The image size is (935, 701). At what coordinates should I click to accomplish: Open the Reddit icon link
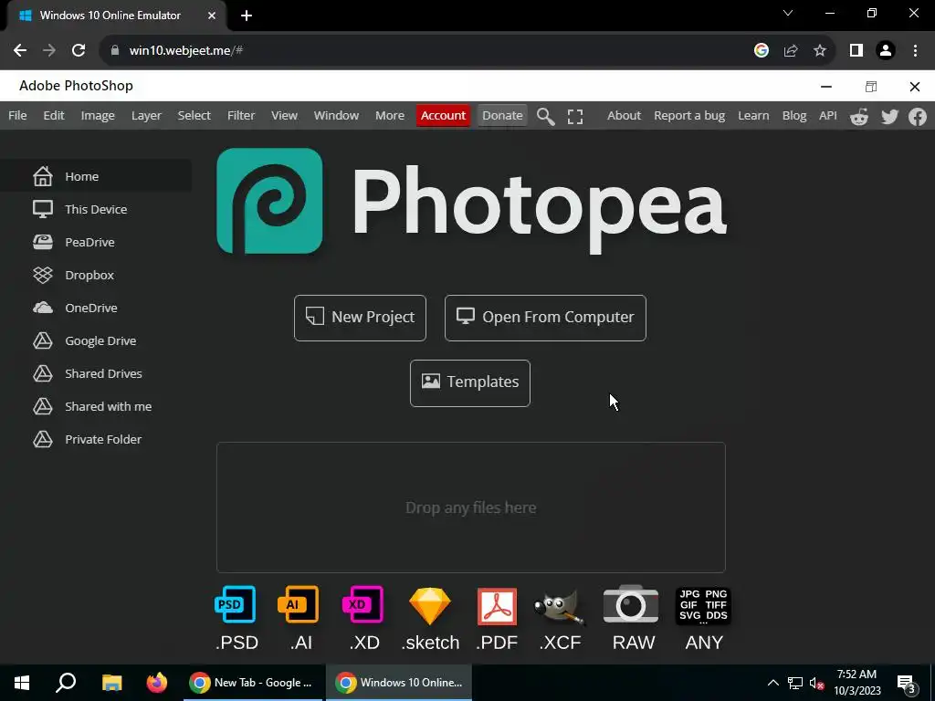858,116
